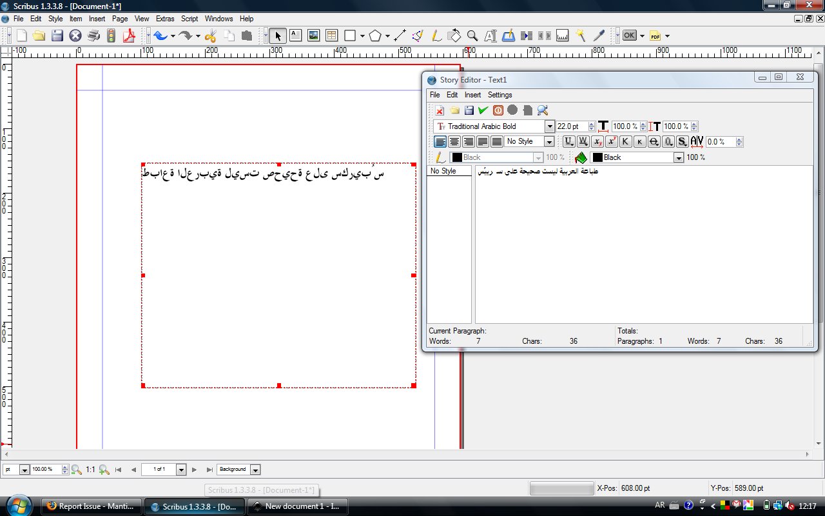Open Story Editor's Insert menu

(472, 95)
